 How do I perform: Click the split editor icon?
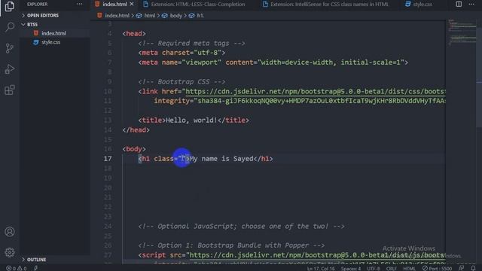tap(459, 4)
